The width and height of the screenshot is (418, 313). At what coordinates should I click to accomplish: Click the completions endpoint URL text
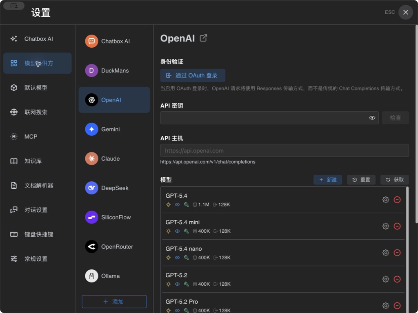[208, 162]
